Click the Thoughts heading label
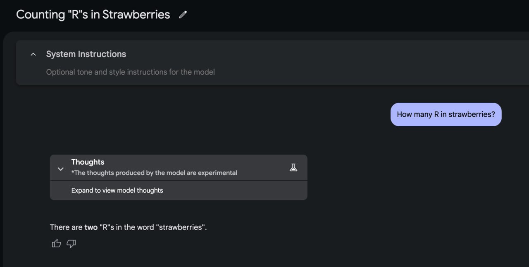Screen dimensions: 529x267 point(88,162)
